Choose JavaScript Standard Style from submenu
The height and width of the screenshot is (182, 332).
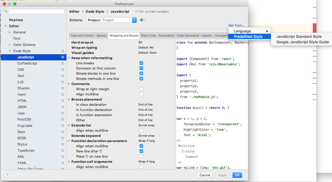(x=299, y=36)
